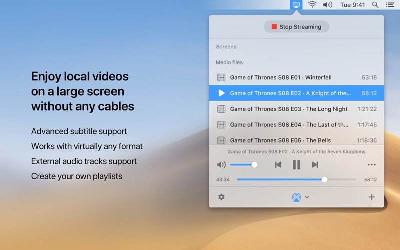Open Spotlight search in the menu bar
Screen dimensions: 400x250
click(375, 5)
